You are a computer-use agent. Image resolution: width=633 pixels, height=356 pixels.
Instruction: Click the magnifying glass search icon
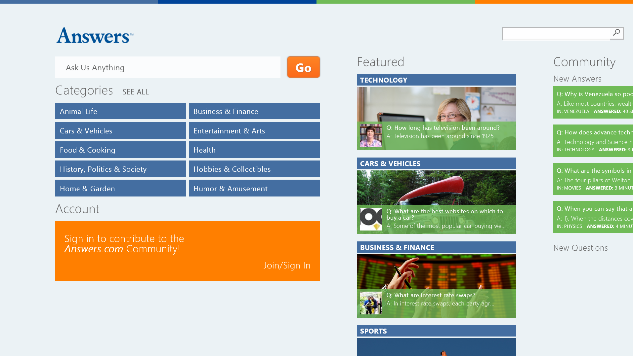[x=616, y=33]
